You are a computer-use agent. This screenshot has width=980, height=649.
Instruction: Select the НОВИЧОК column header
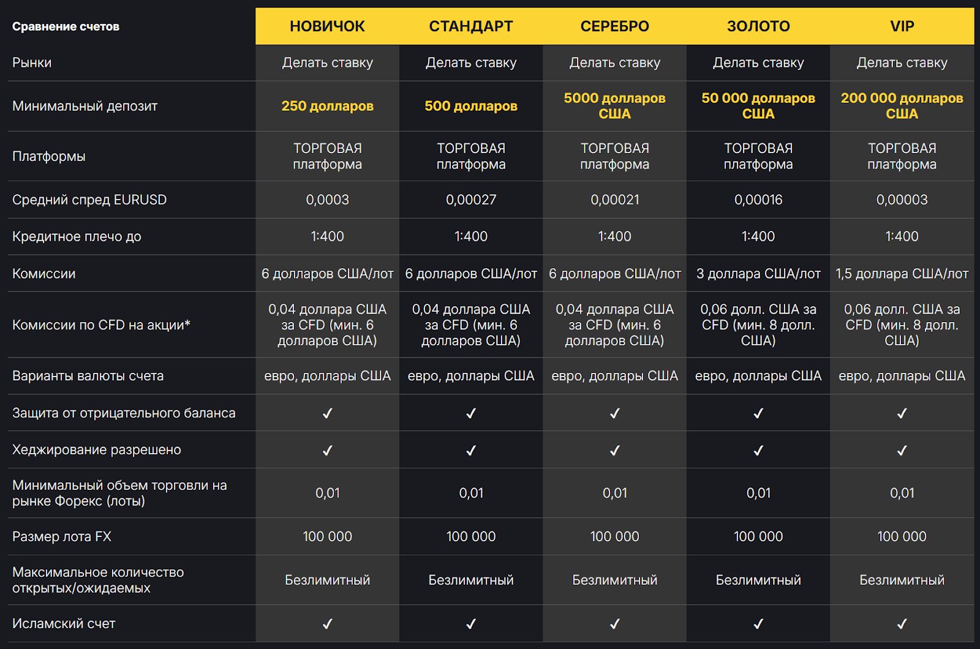tap(328, 26)
